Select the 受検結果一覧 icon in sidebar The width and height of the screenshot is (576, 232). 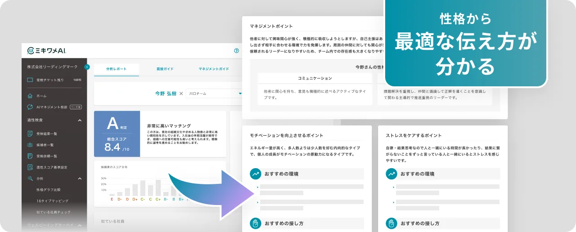(30, 134)
